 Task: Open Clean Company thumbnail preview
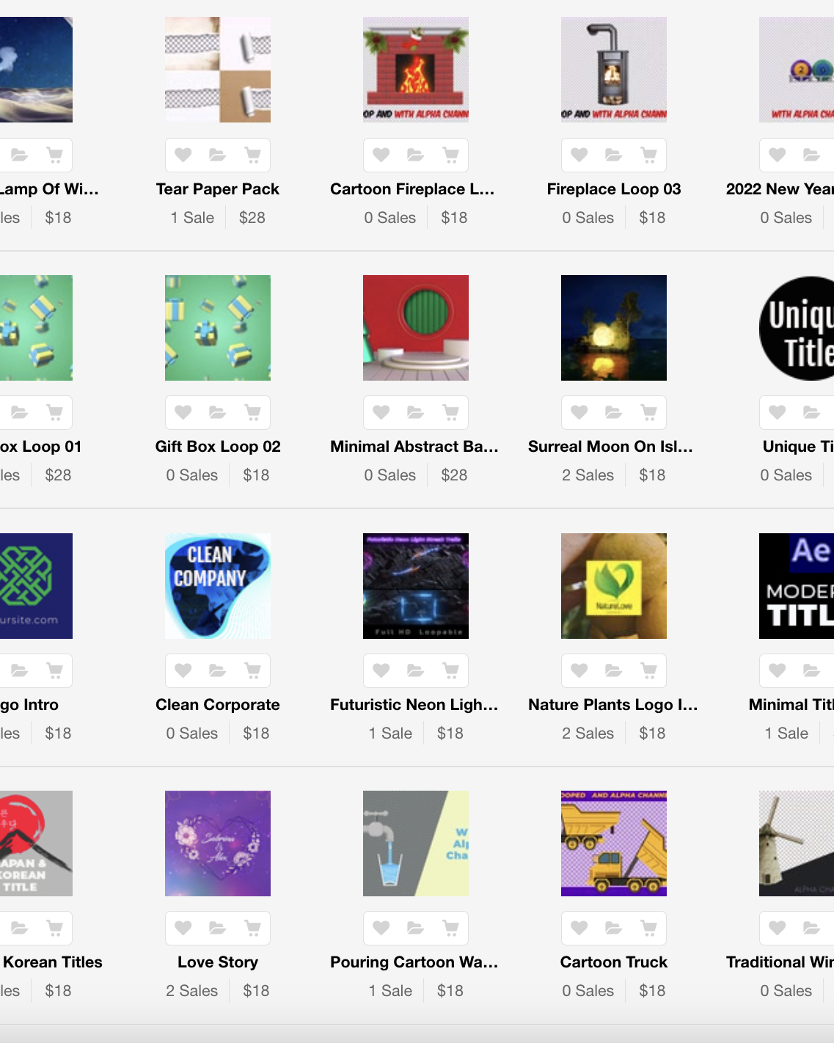click(218, 586)
